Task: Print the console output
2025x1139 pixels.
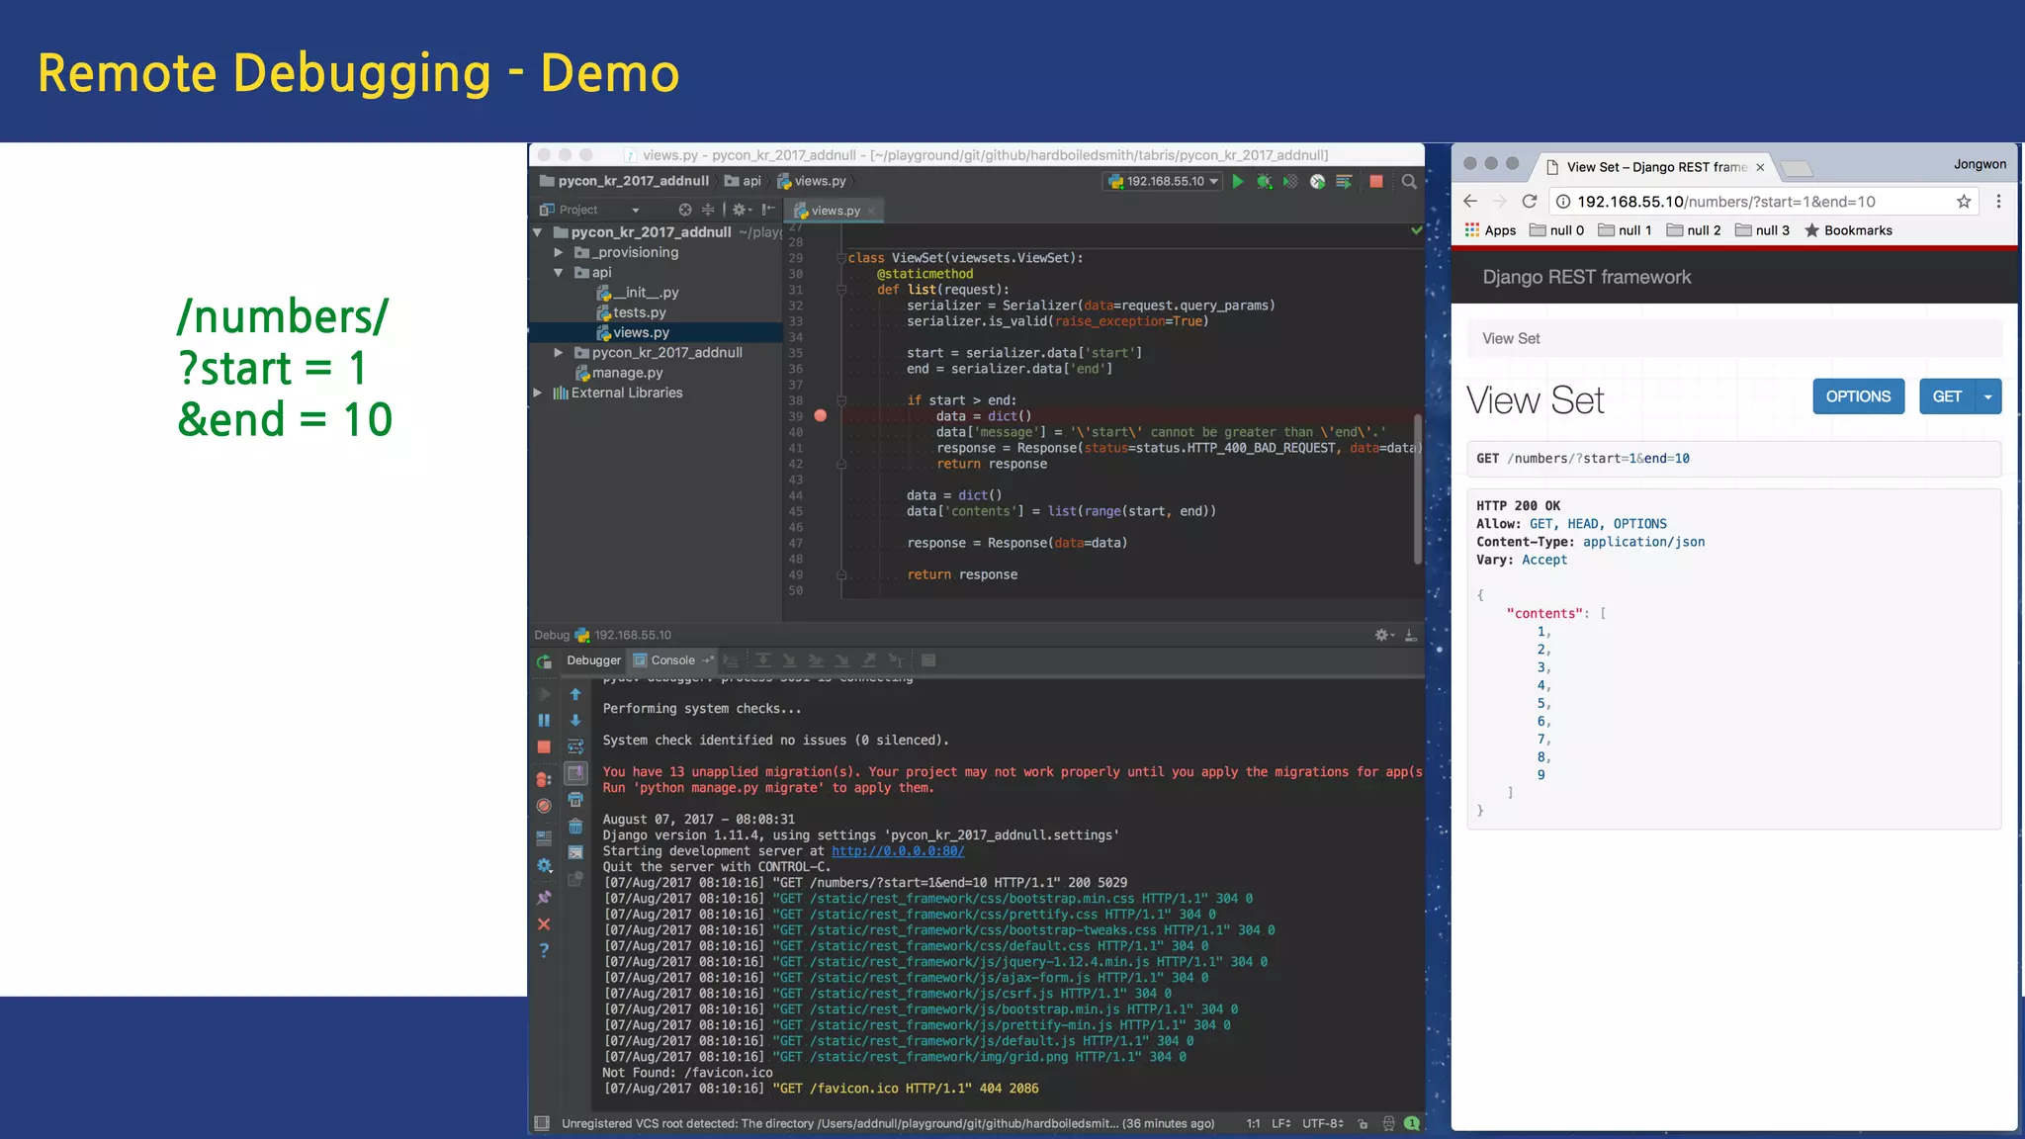Action: point(575,800)
